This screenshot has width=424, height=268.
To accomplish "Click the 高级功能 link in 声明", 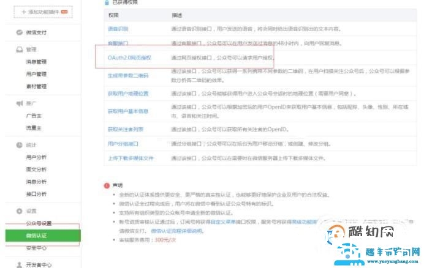I will pyautogui.click(x=302, y=221).
